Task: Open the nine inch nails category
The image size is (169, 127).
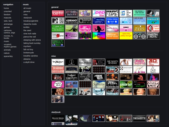Action: 30,34
